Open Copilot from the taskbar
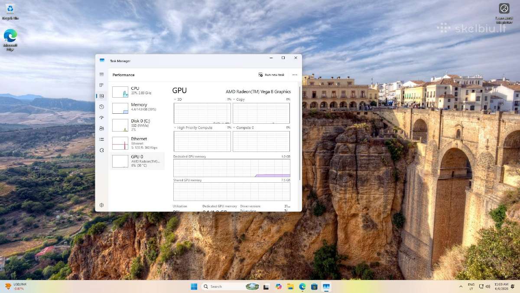The image size is (520, 293). (278, 286)
